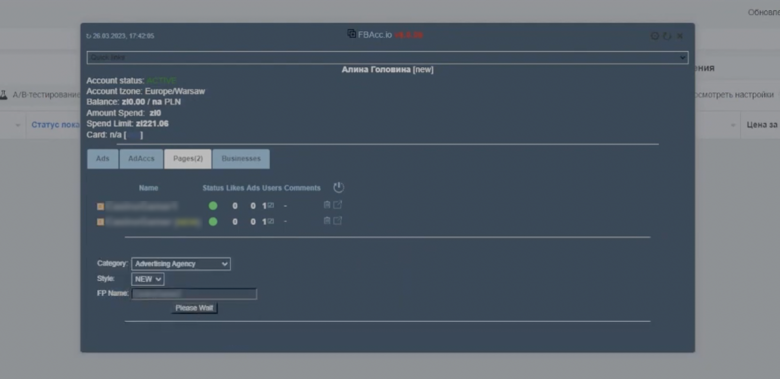This screenshot has width=780, height=379.
Task: Close the FBAcc.io popup
Action: pos(680,36)
